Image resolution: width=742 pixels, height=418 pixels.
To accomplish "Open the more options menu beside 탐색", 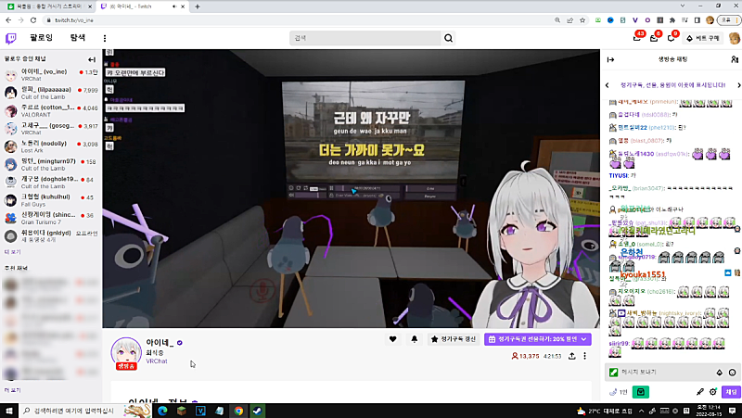I will pyautogui.click(x=105, y=38).
